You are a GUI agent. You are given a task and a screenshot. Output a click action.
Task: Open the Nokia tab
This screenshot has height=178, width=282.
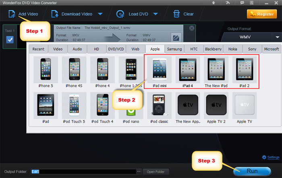click(233, 49)
